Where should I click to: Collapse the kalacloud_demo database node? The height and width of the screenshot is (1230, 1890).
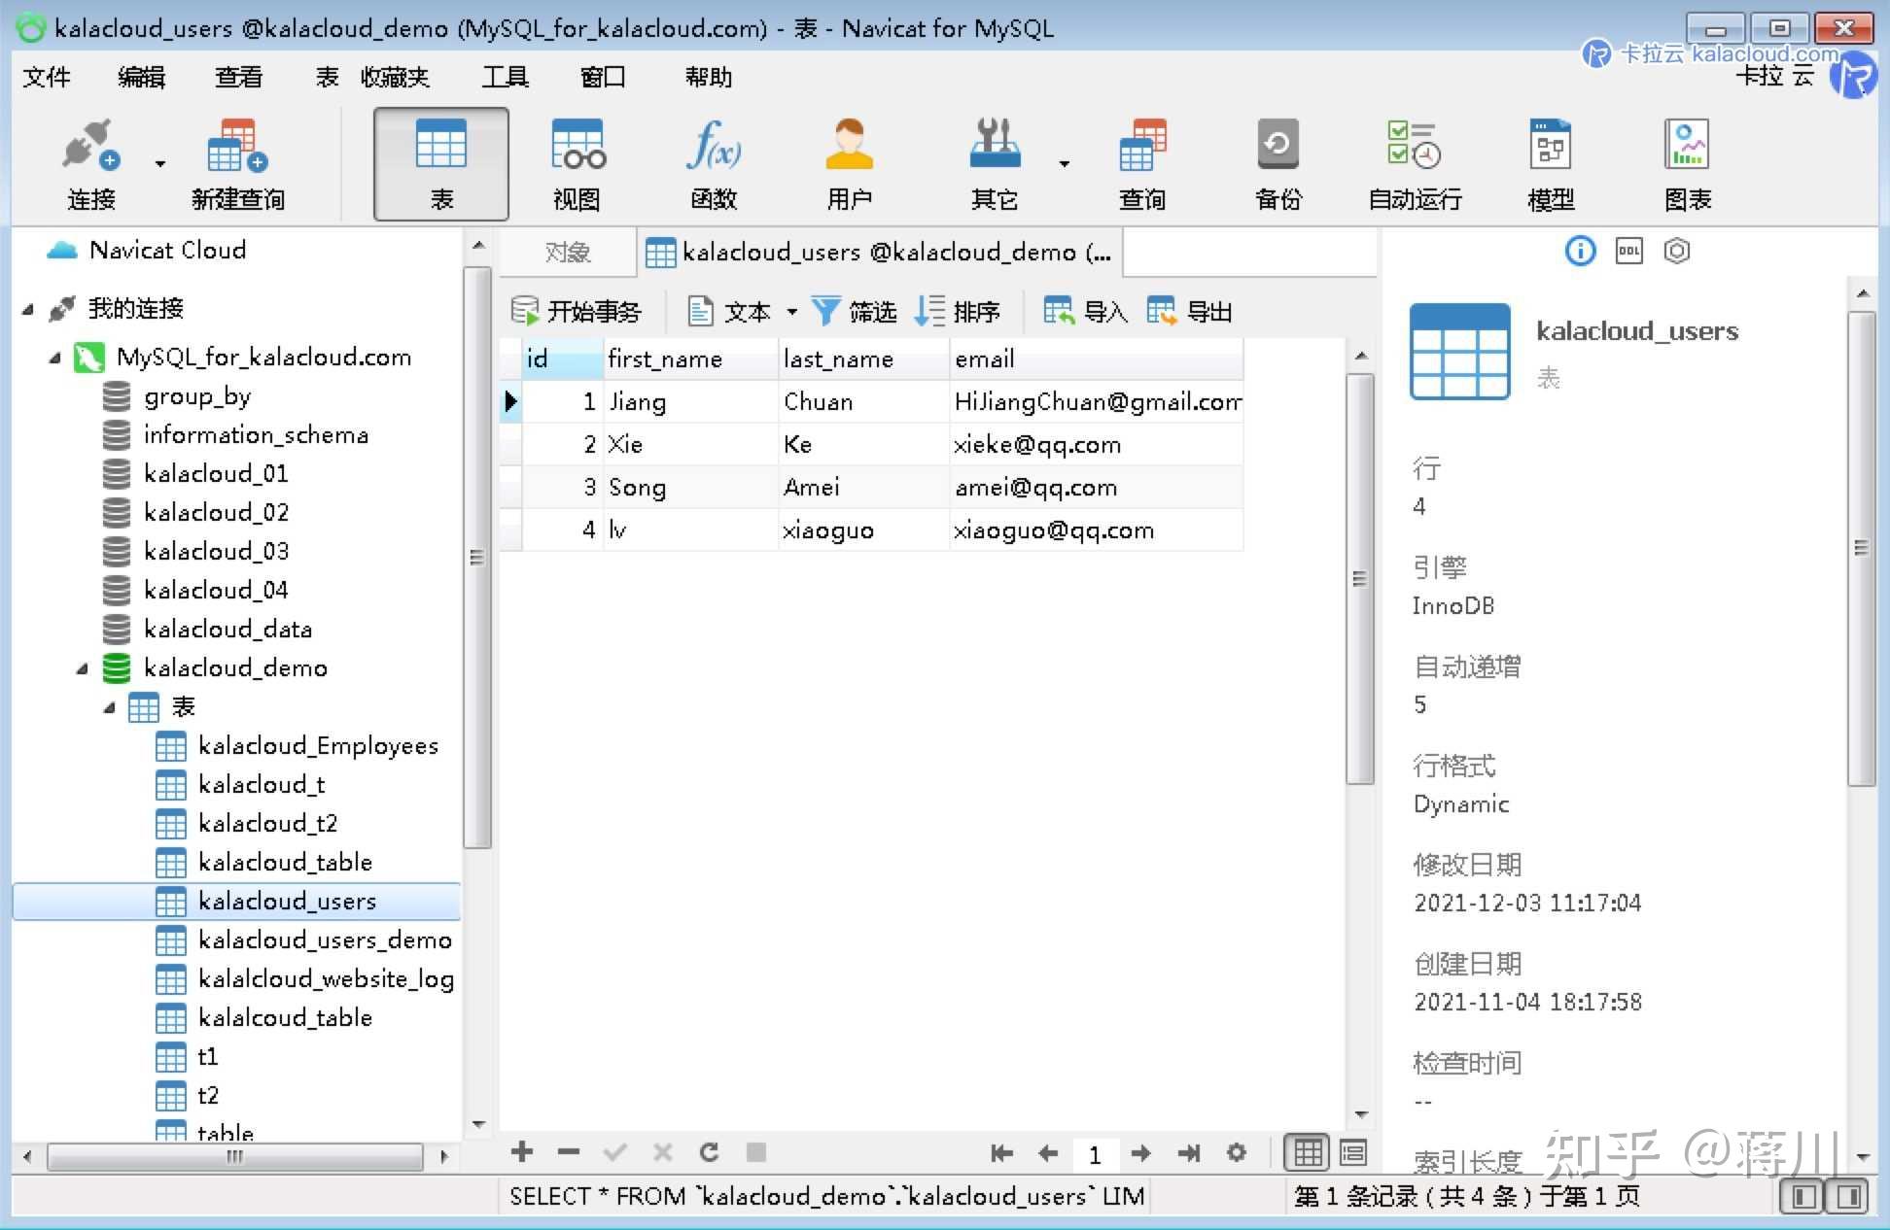[x=83, y=668]
